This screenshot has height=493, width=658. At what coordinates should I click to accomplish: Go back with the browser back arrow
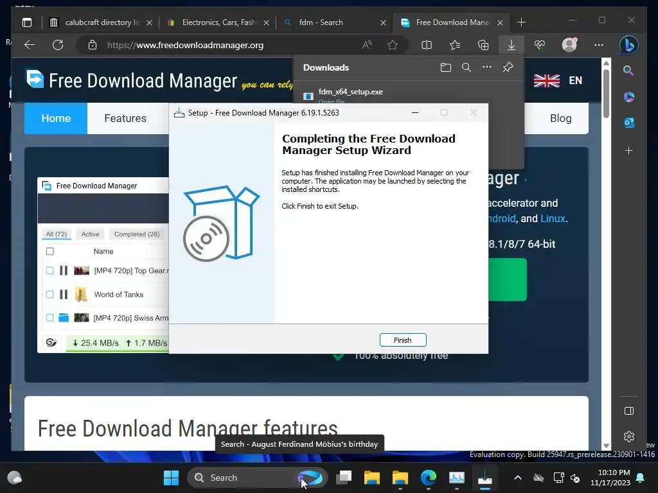click(30, 45)
